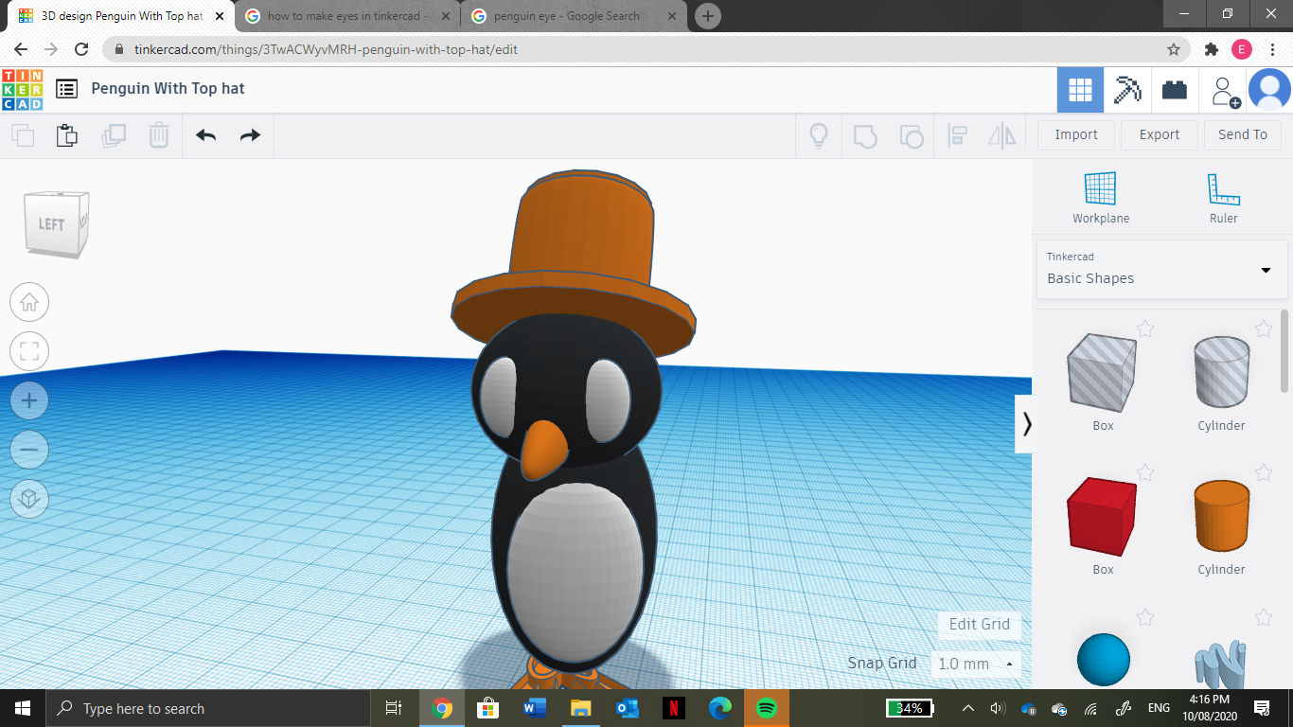Viewport: 1293px width, 727px height.
Task: Click the Send To button
Action: [1243, 134]
